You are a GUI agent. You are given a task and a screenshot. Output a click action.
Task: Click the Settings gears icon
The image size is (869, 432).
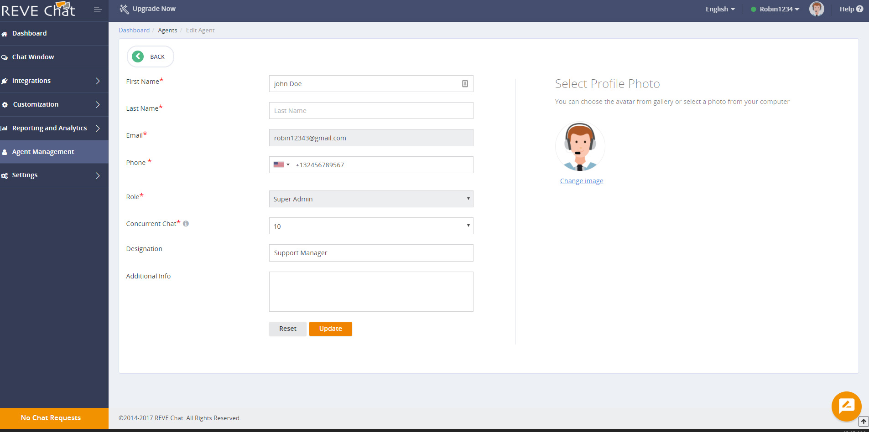tap(5, 175)
